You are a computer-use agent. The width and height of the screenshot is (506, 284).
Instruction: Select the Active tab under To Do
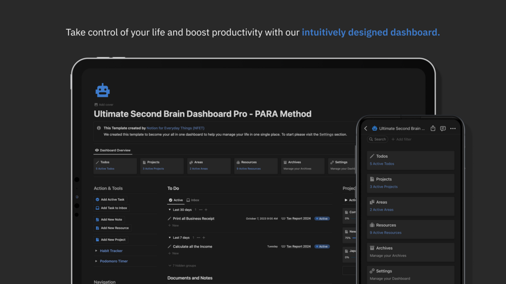176,200
